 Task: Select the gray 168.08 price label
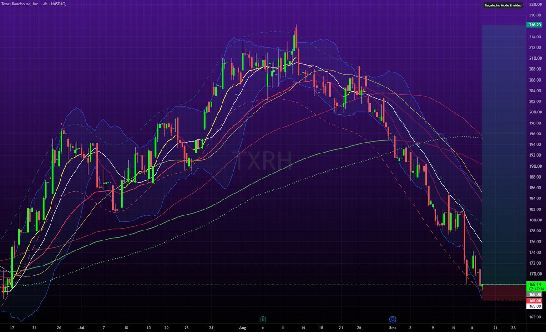[534, 295]
